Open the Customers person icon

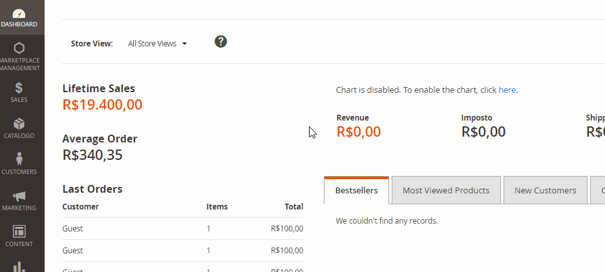19,159
